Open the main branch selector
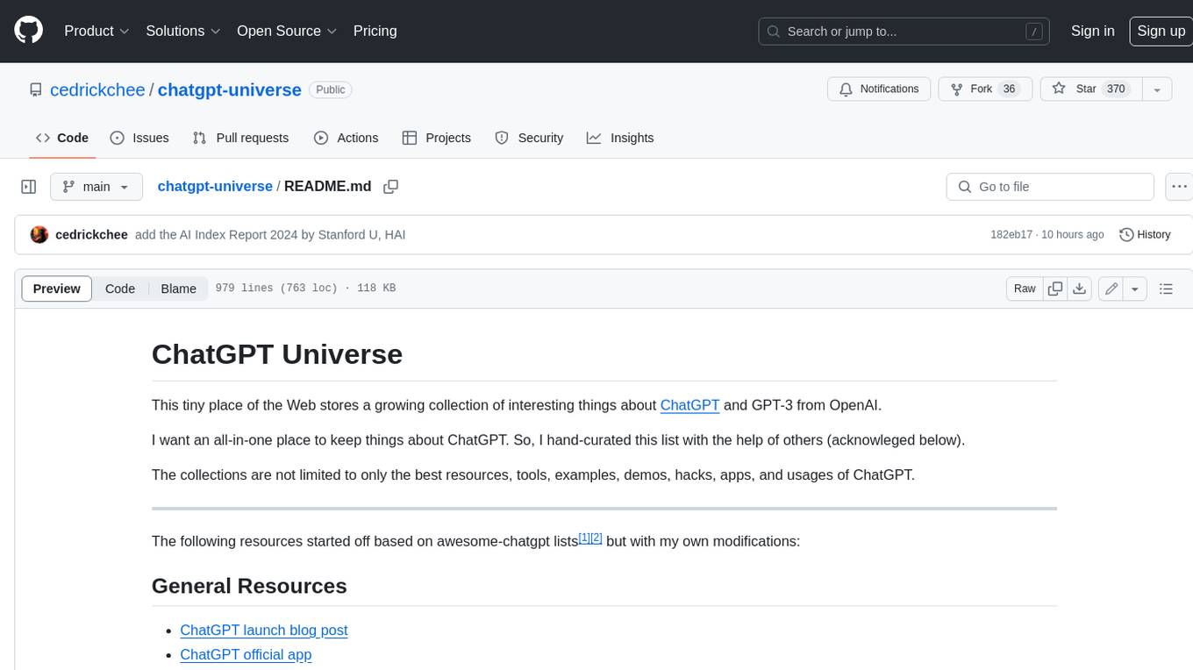This screenshot has width=1193, height=670. point(96,187)
